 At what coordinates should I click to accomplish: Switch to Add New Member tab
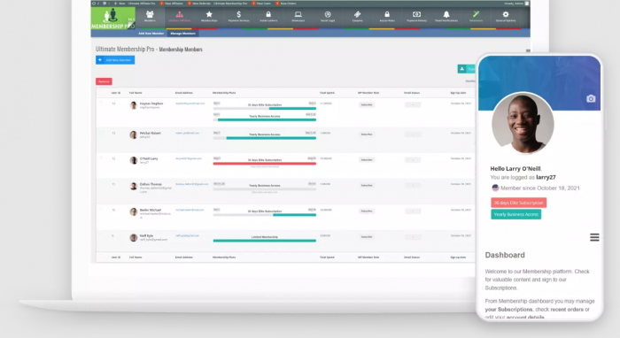151,34
